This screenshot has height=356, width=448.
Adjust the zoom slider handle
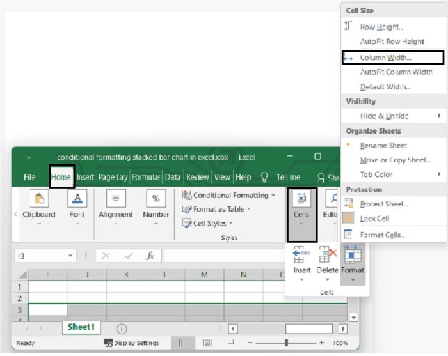coord(285,343)
